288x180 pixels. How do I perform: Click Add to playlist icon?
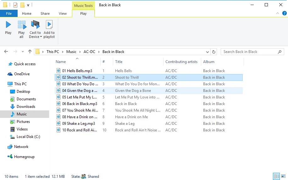49,25
